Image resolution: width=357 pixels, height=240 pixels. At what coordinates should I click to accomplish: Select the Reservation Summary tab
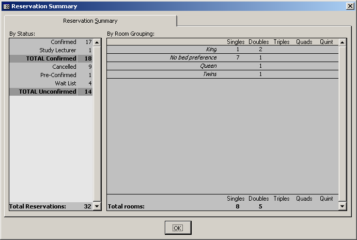point(90,21)
